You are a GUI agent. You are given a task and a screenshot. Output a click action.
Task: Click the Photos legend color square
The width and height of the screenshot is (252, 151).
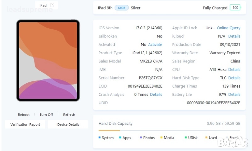tap(141, 137)
